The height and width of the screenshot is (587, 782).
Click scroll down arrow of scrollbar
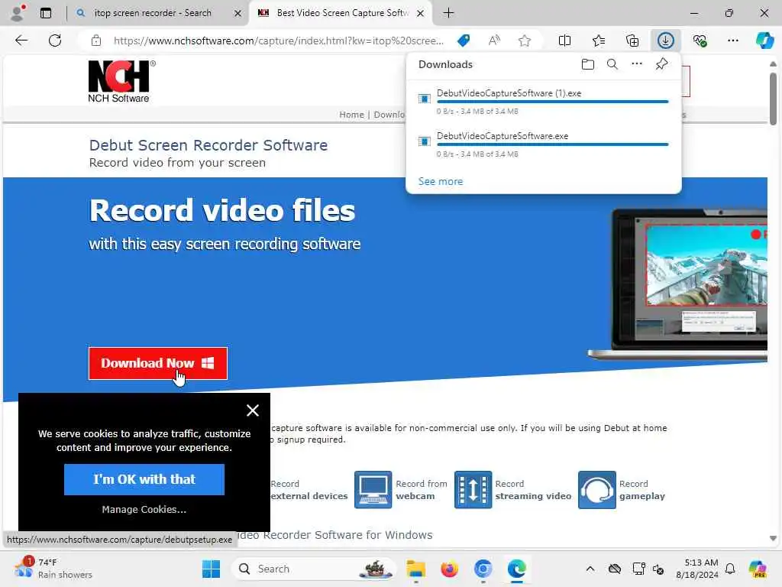click(x=773, y=538)
